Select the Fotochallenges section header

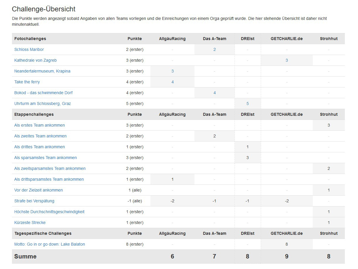coord(30,39)
